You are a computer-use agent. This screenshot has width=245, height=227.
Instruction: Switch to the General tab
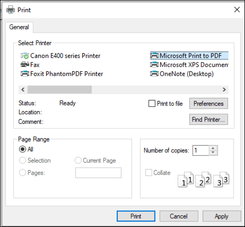(x=19, y=27)
